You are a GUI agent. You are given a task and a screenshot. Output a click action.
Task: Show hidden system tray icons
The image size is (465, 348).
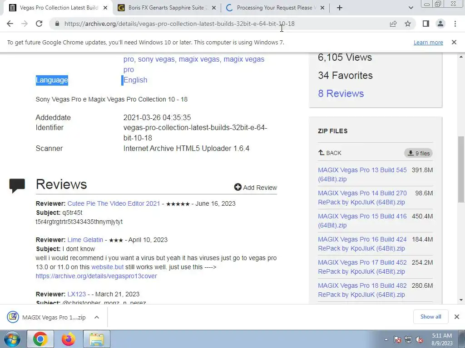click(x=386, y=339)
